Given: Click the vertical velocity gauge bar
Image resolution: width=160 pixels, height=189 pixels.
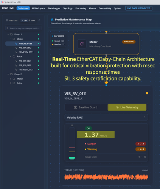Looking at the screenshot, I should pos(72,143).
